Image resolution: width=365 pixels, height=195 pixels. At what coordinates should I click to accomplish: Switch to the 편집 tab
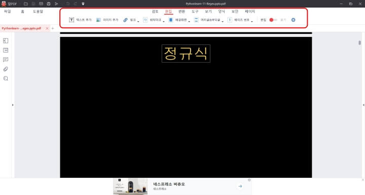[168, 11]
